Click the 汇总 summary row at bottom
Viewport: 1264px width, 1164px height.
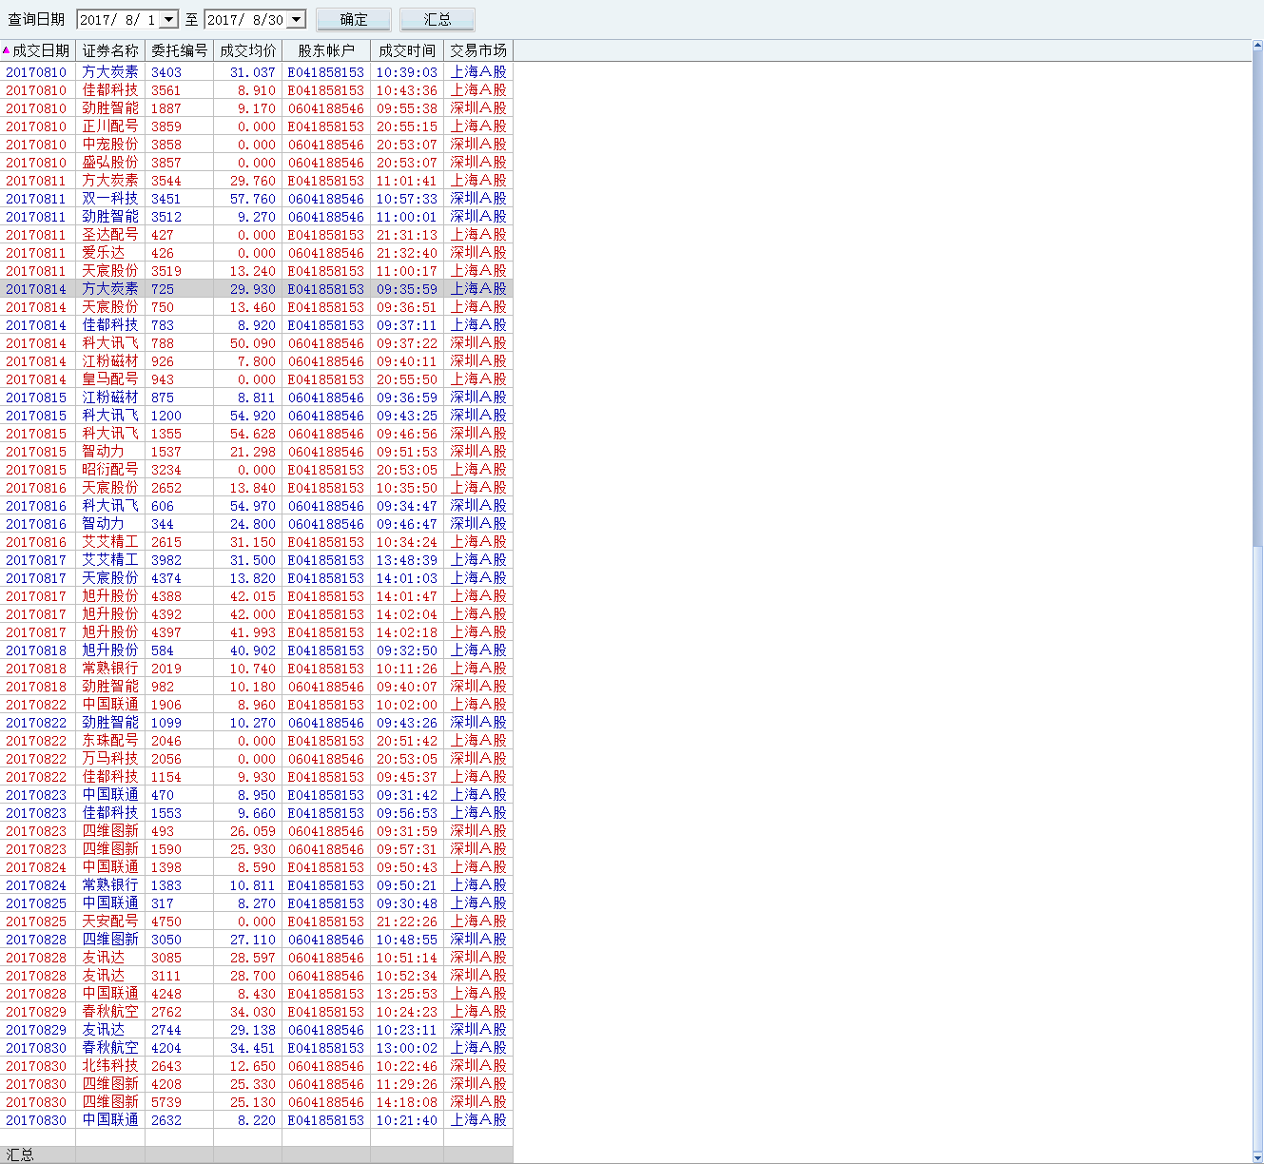257,1154
